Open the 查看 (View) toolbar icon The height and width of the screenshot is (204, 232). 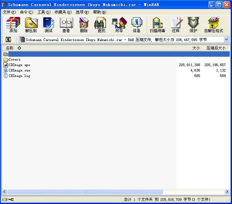[x=66, y=23]
